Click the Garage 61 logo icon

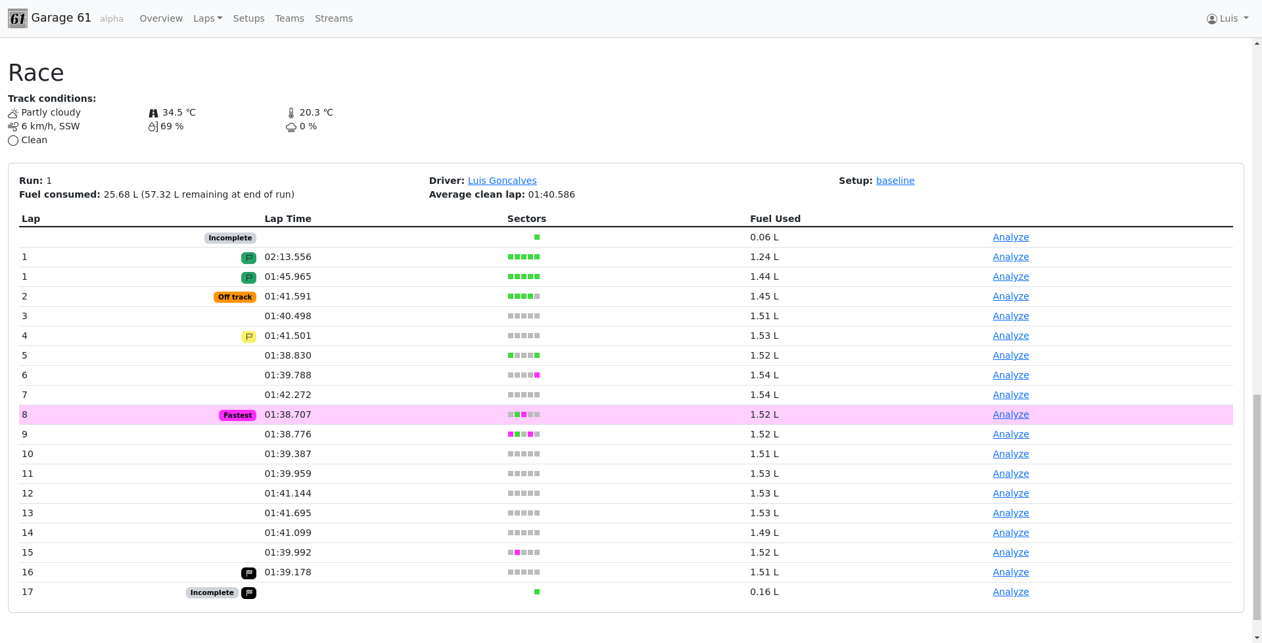18,18
